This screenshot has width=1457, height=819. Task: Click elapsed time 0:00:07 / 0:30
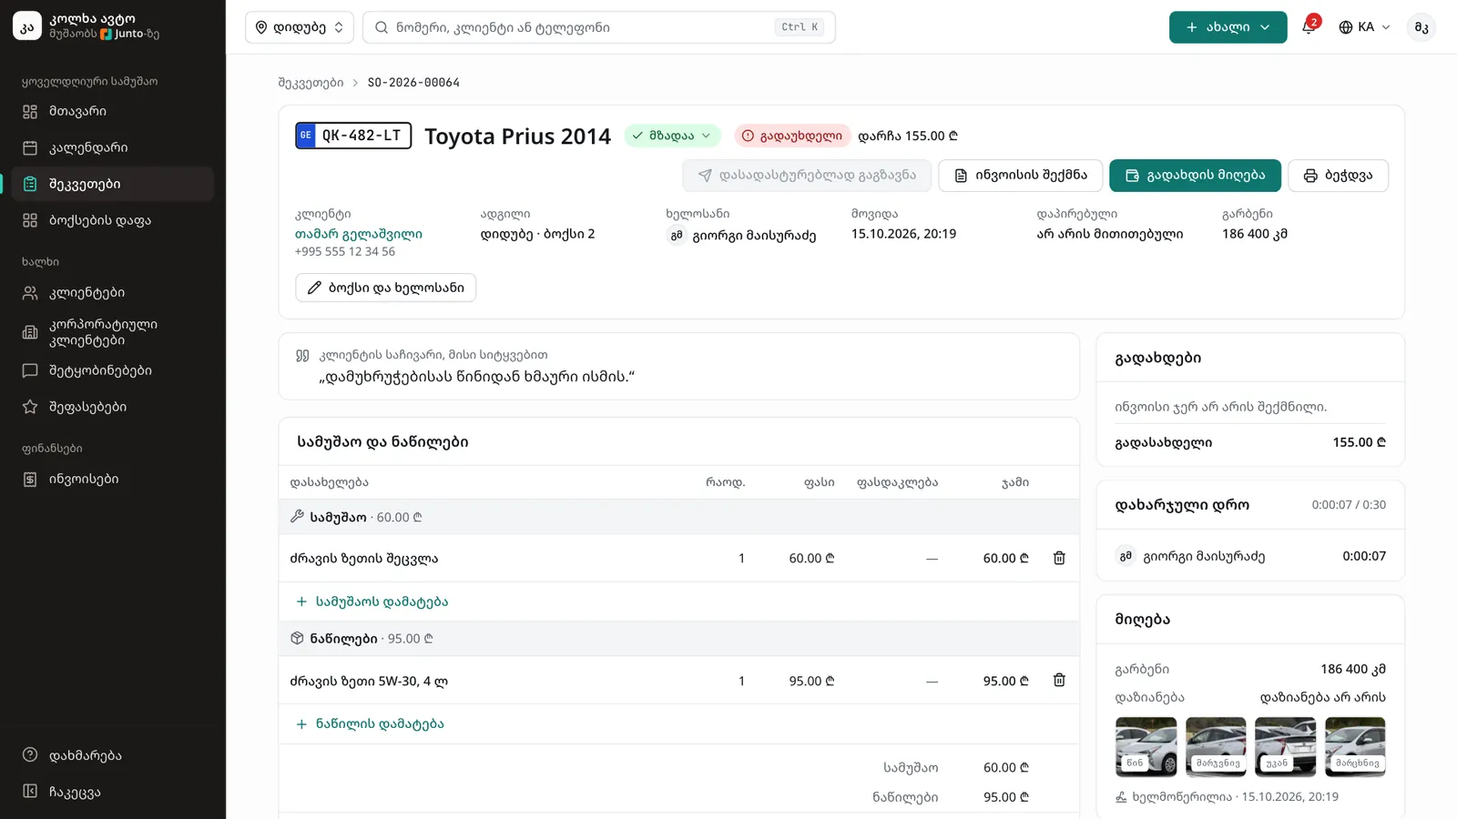(1349, 505)
